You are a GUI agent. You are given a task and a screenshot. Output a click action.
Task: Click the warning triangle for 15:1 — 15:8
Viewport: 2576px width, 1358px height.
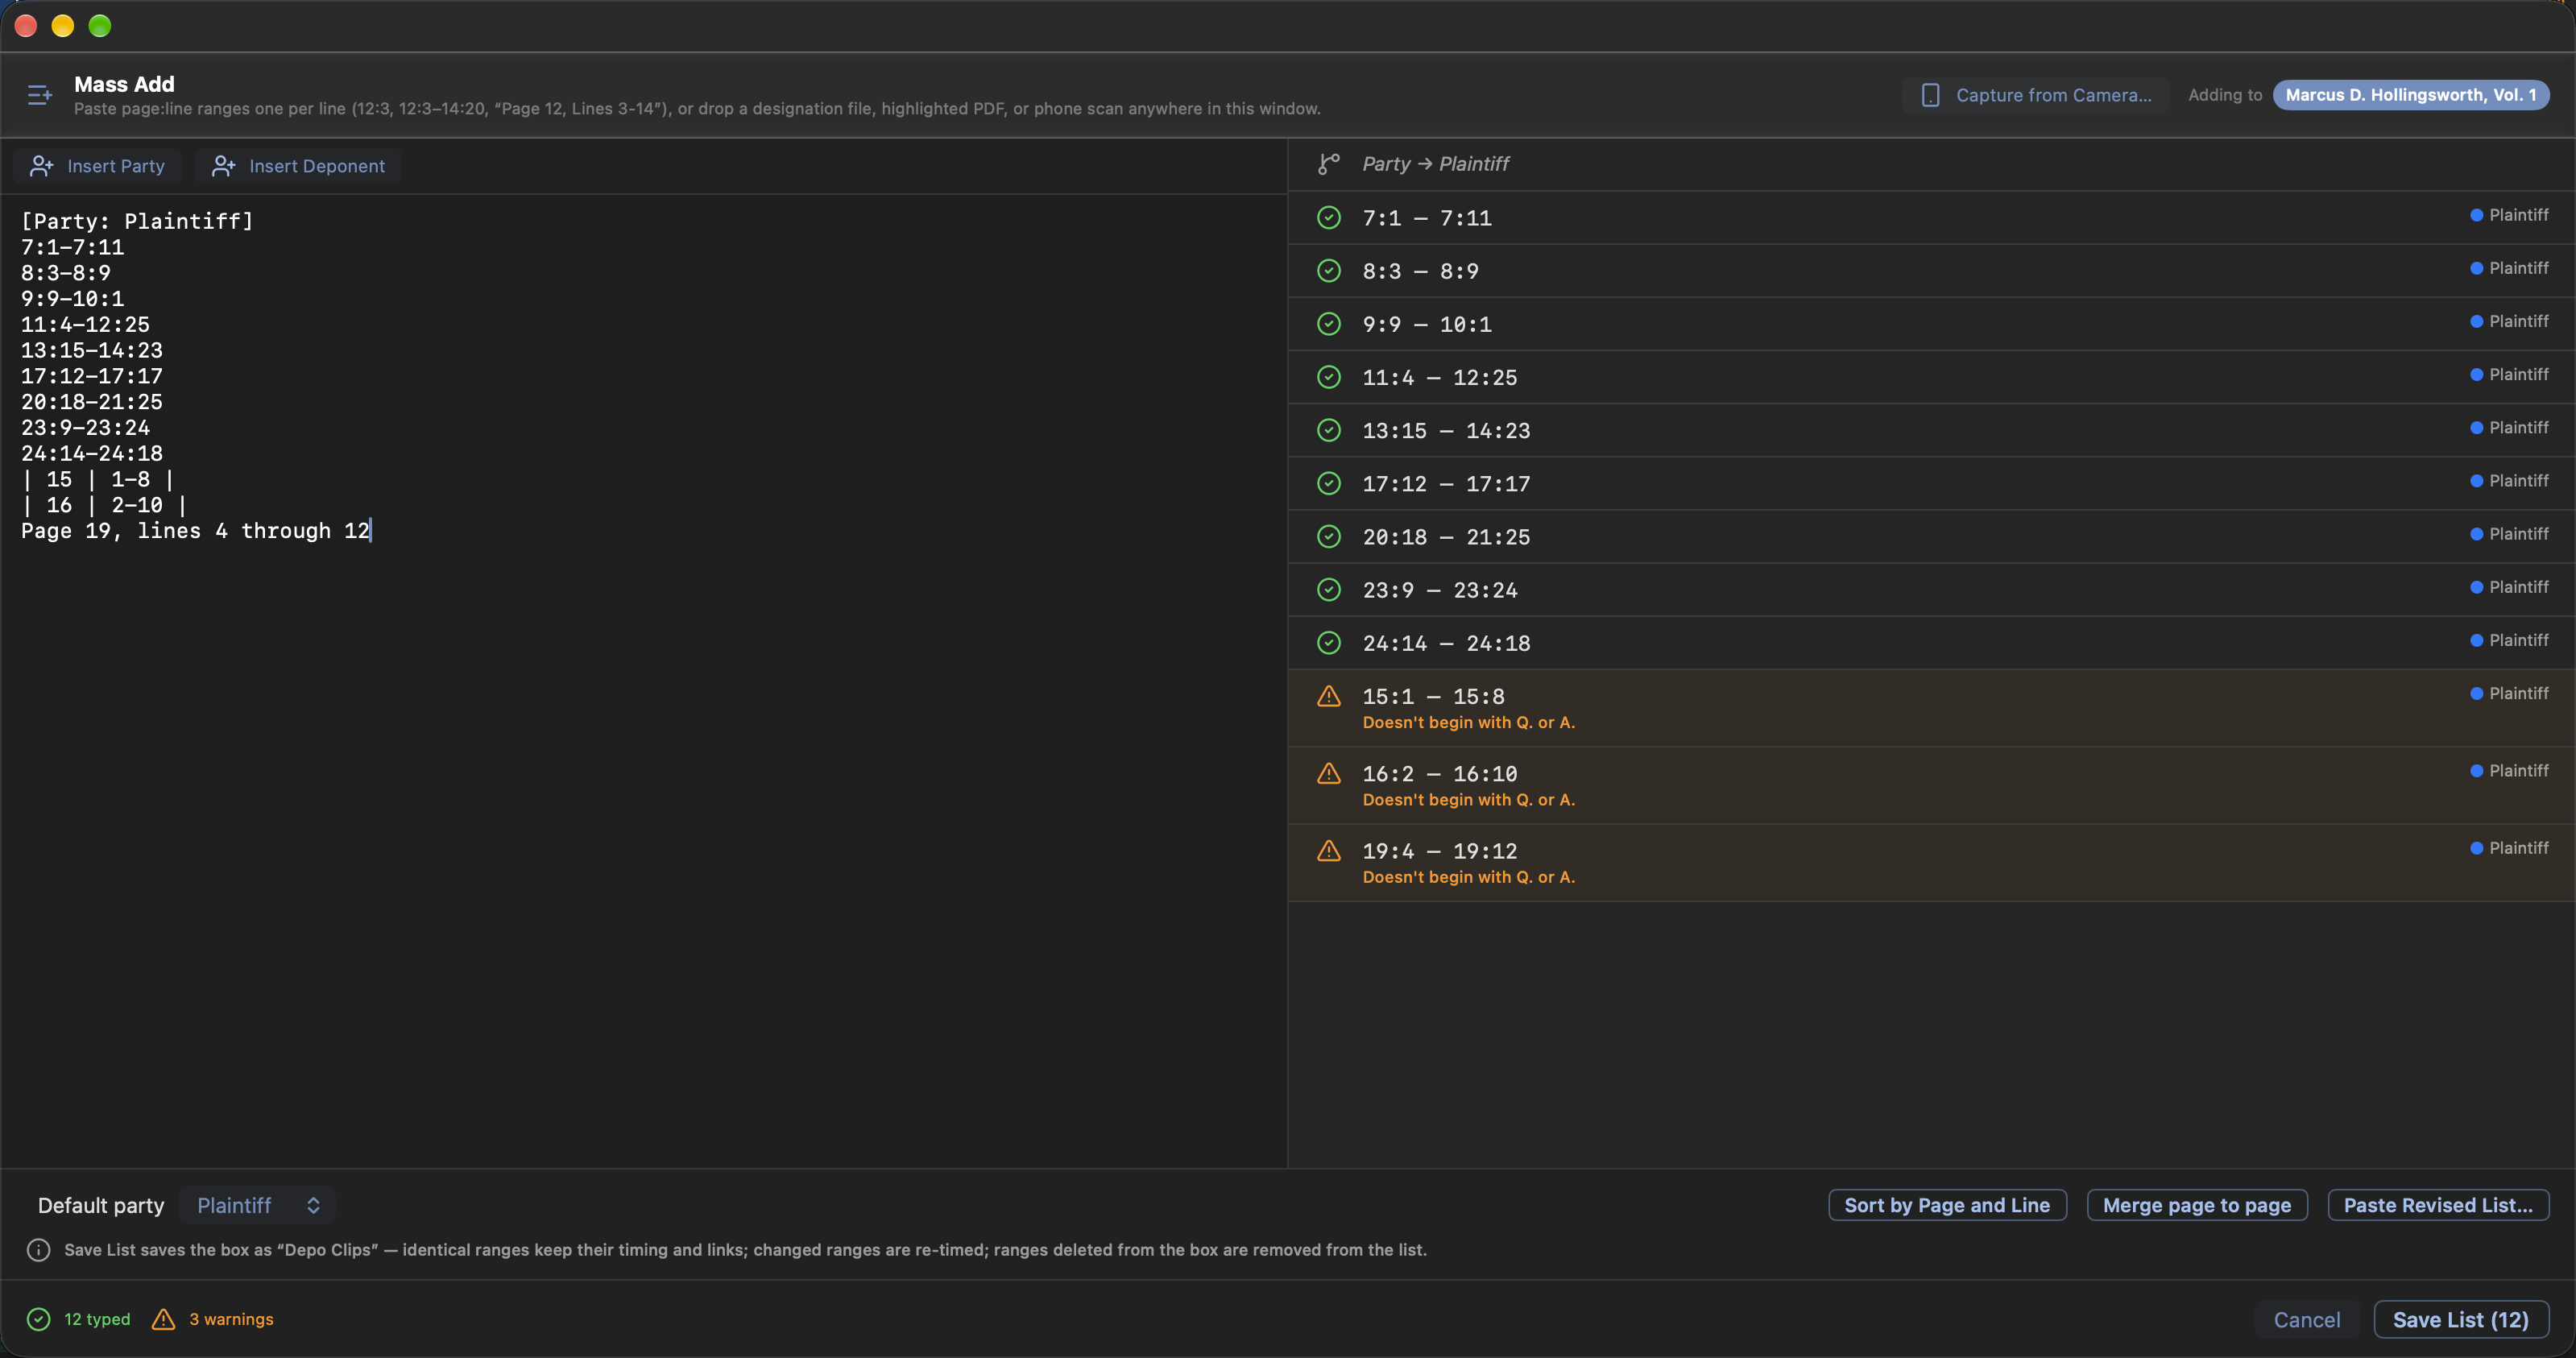point(1328,696)
